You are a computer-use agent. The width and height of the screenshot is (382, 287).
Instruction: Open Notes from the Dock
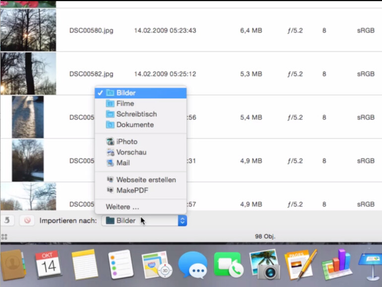click(x=84, y=265)
